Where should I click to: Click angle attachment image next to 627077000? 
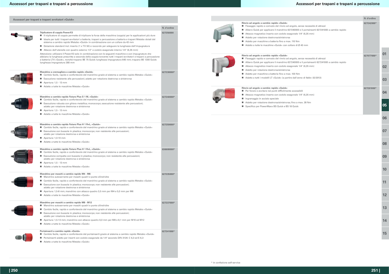(x=224, y=66)
